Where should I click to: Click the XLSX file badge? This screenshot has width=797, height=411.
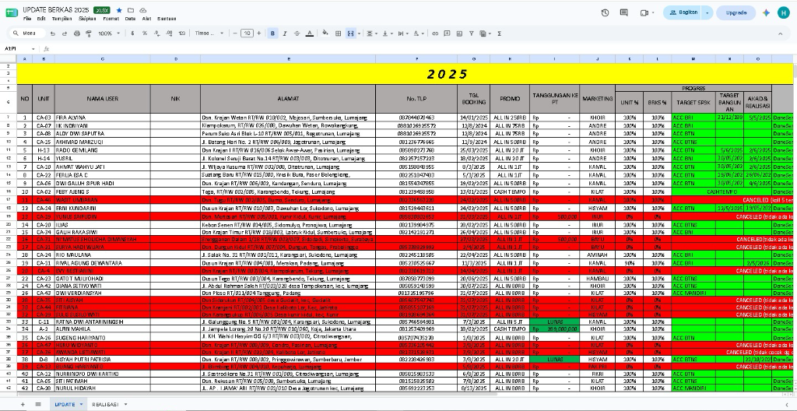click(x=102, y=10)
